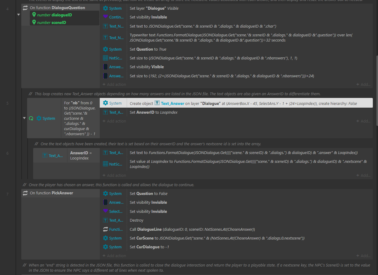Select the pin icon of dialogueID parameter
The height and width of the screenshot is (275, 378).
[34, 15]
